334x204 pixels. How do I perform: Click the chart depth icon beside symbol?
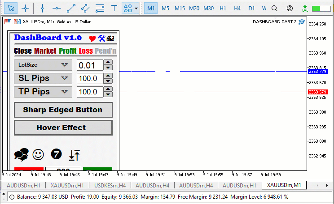click(17, 21)
